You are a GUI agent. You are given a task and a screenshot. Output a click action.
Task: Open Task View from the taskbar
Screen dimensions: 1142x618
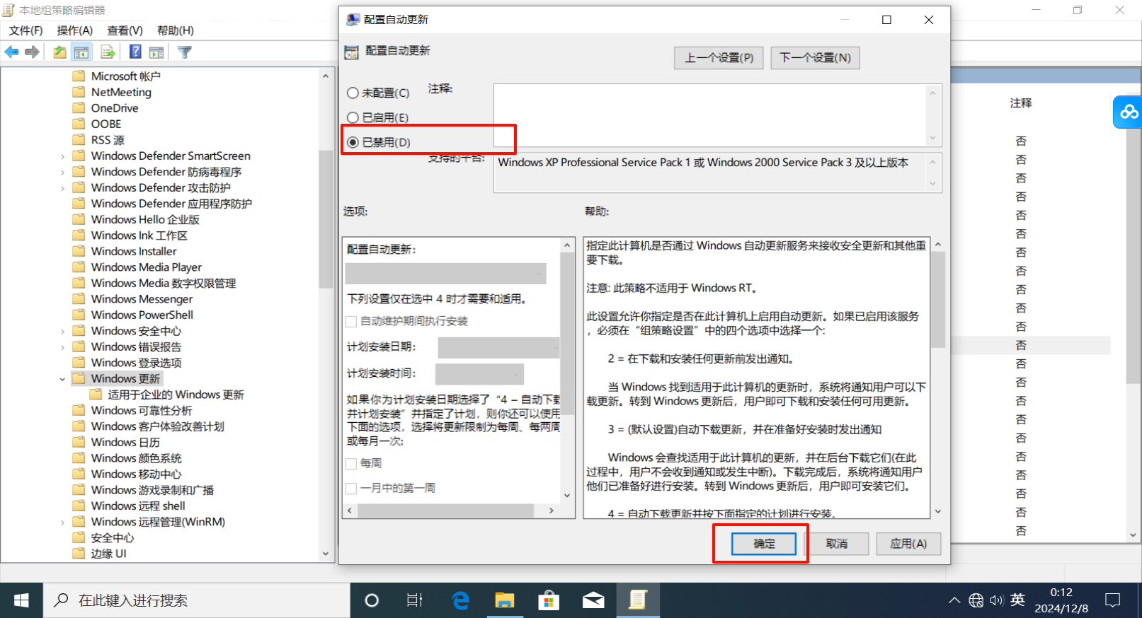pos(415,600)
